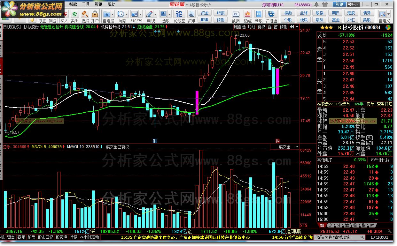Viewport: 397px width, 246px height.
Task: Expand the 自选股 dropdown arrow
Action: click(x=113, y=14)
